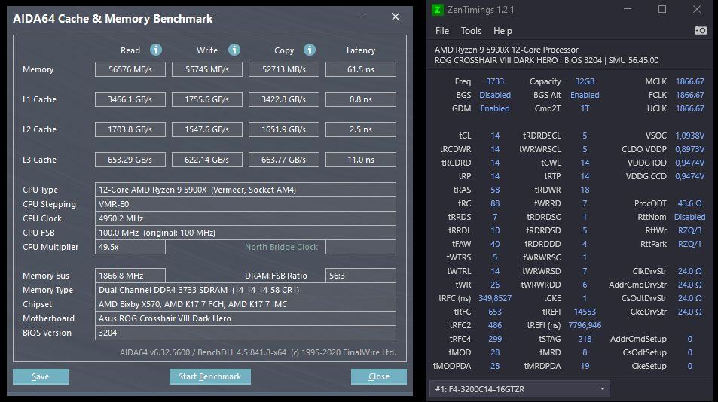
Task: Click the L1 Cache Read value 3466.1 GB/s
Action: pos(130,99)
